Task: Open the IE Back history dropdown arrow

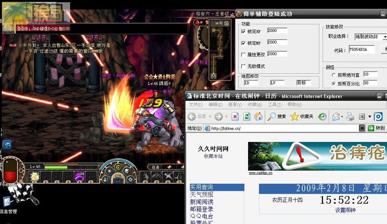Action: click(x=210, y=116)
